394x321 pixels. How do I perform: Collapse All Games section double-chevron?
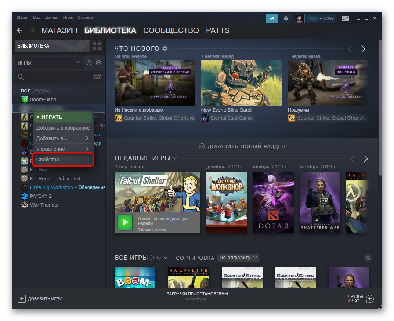[368, 258]
